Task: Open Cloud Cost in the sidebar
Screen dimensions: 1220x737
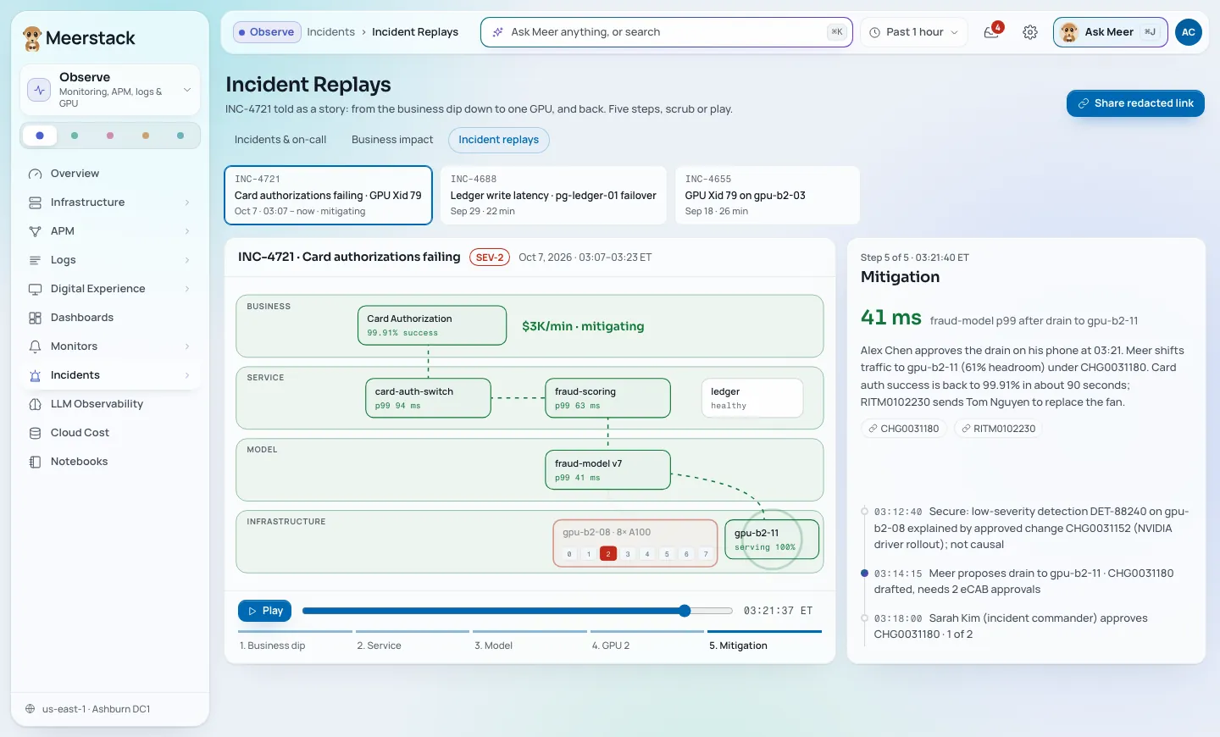Action: [x=110, y=433]
